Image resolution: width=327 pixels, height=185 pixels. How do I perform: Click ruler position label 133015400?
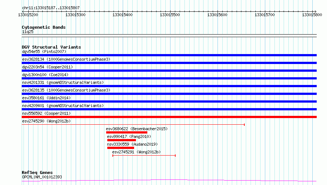point(122,15)
